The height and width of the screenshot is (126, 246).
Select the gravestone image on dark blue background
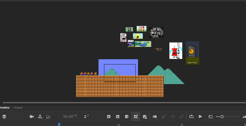192,53
